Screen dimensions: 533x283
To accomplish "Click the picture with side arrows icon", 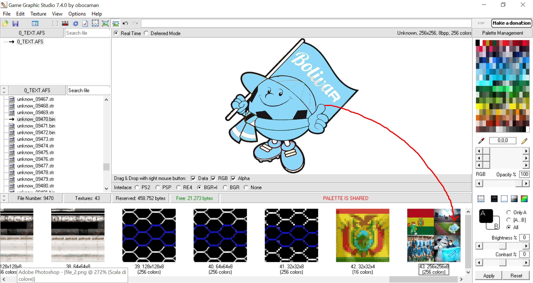I will [116, 24].
